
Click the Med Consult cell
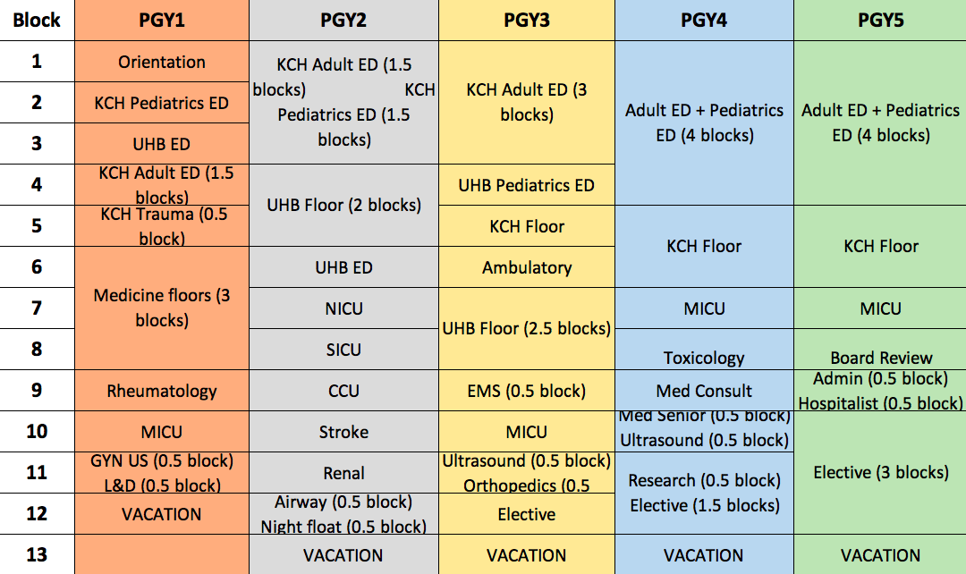click(704, 391)
